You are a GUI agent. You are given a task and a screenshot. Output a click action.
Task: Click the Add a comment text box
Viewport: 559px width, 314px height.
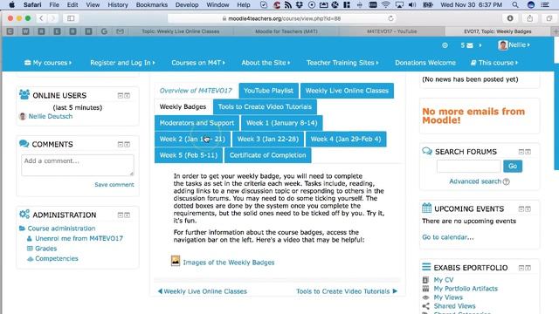point(78,165)
